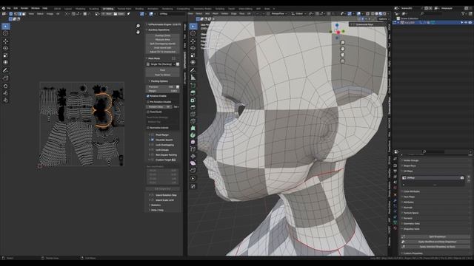Select the Select Box tool in UV editor
The width and height of the screenshot is (474, 266).
pos(5,27)
